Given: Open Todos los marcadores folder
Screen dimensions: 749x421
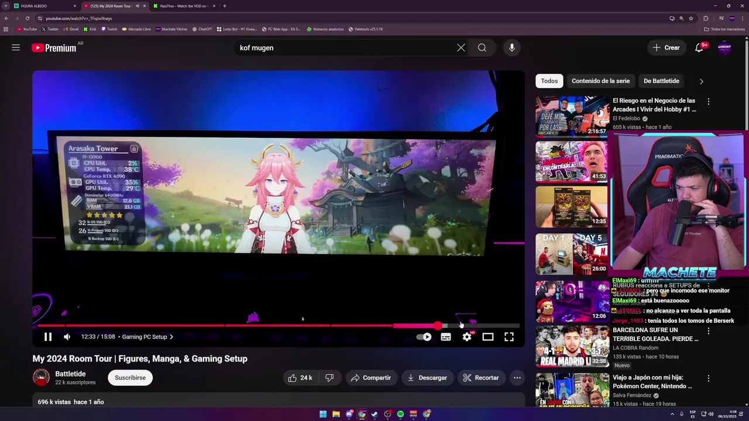Looking at the screenshot, I should click(x=725, y=29).
